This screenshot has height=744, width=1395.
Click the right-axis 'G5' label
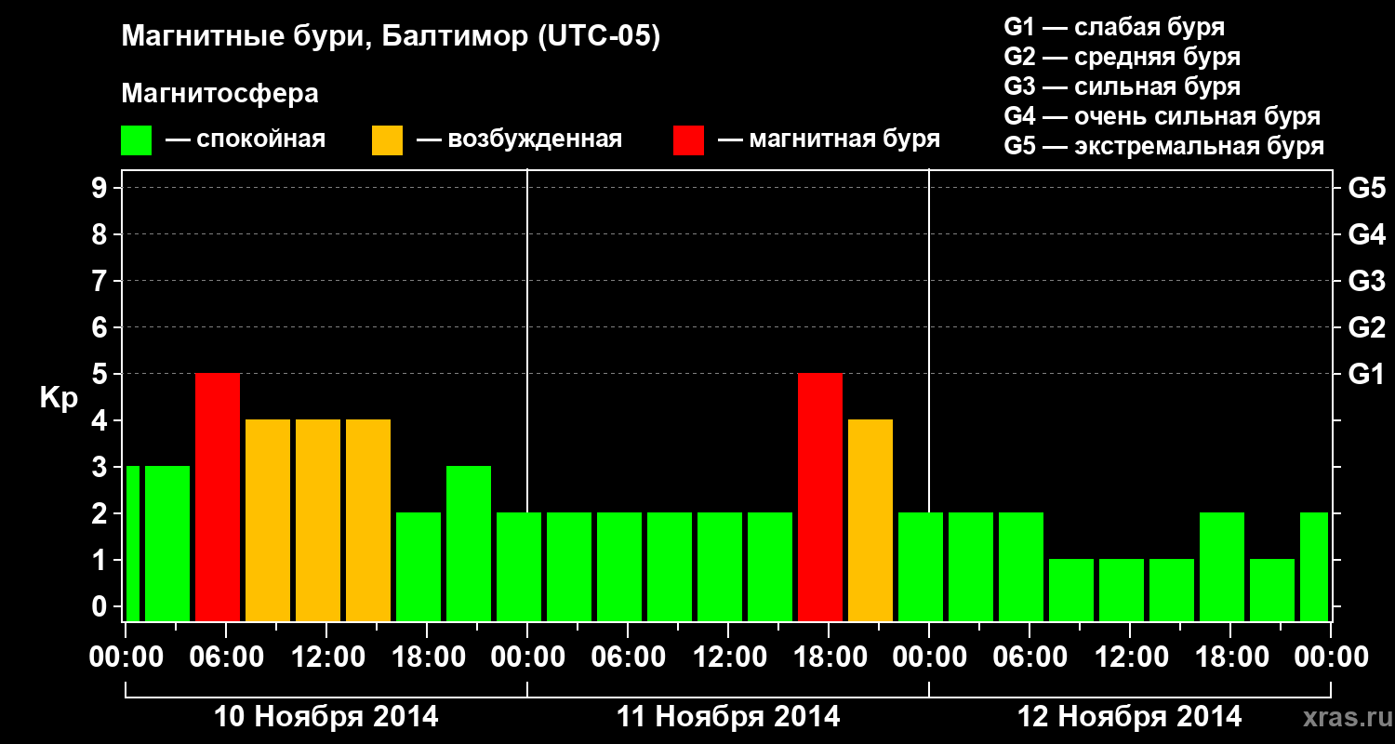1366,188
